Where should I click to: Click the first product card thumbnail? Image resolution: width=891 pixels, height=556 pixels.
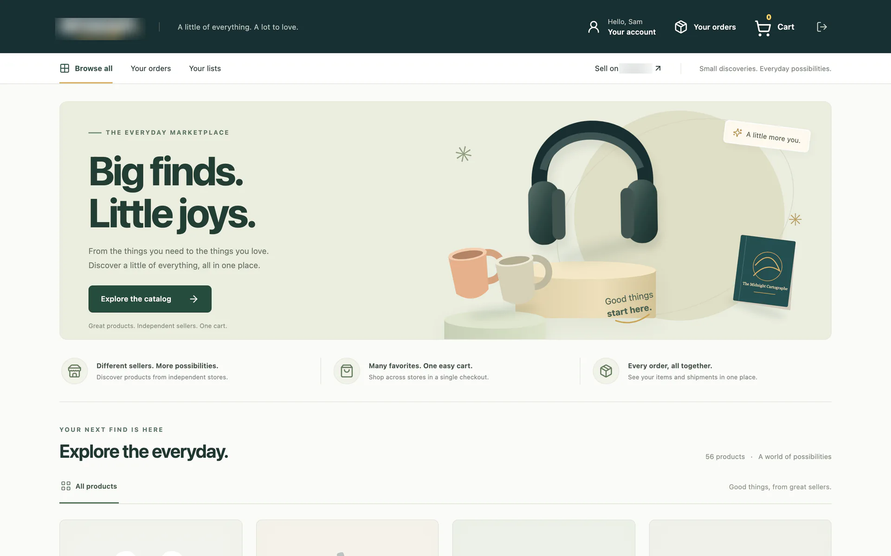point(151,538)
